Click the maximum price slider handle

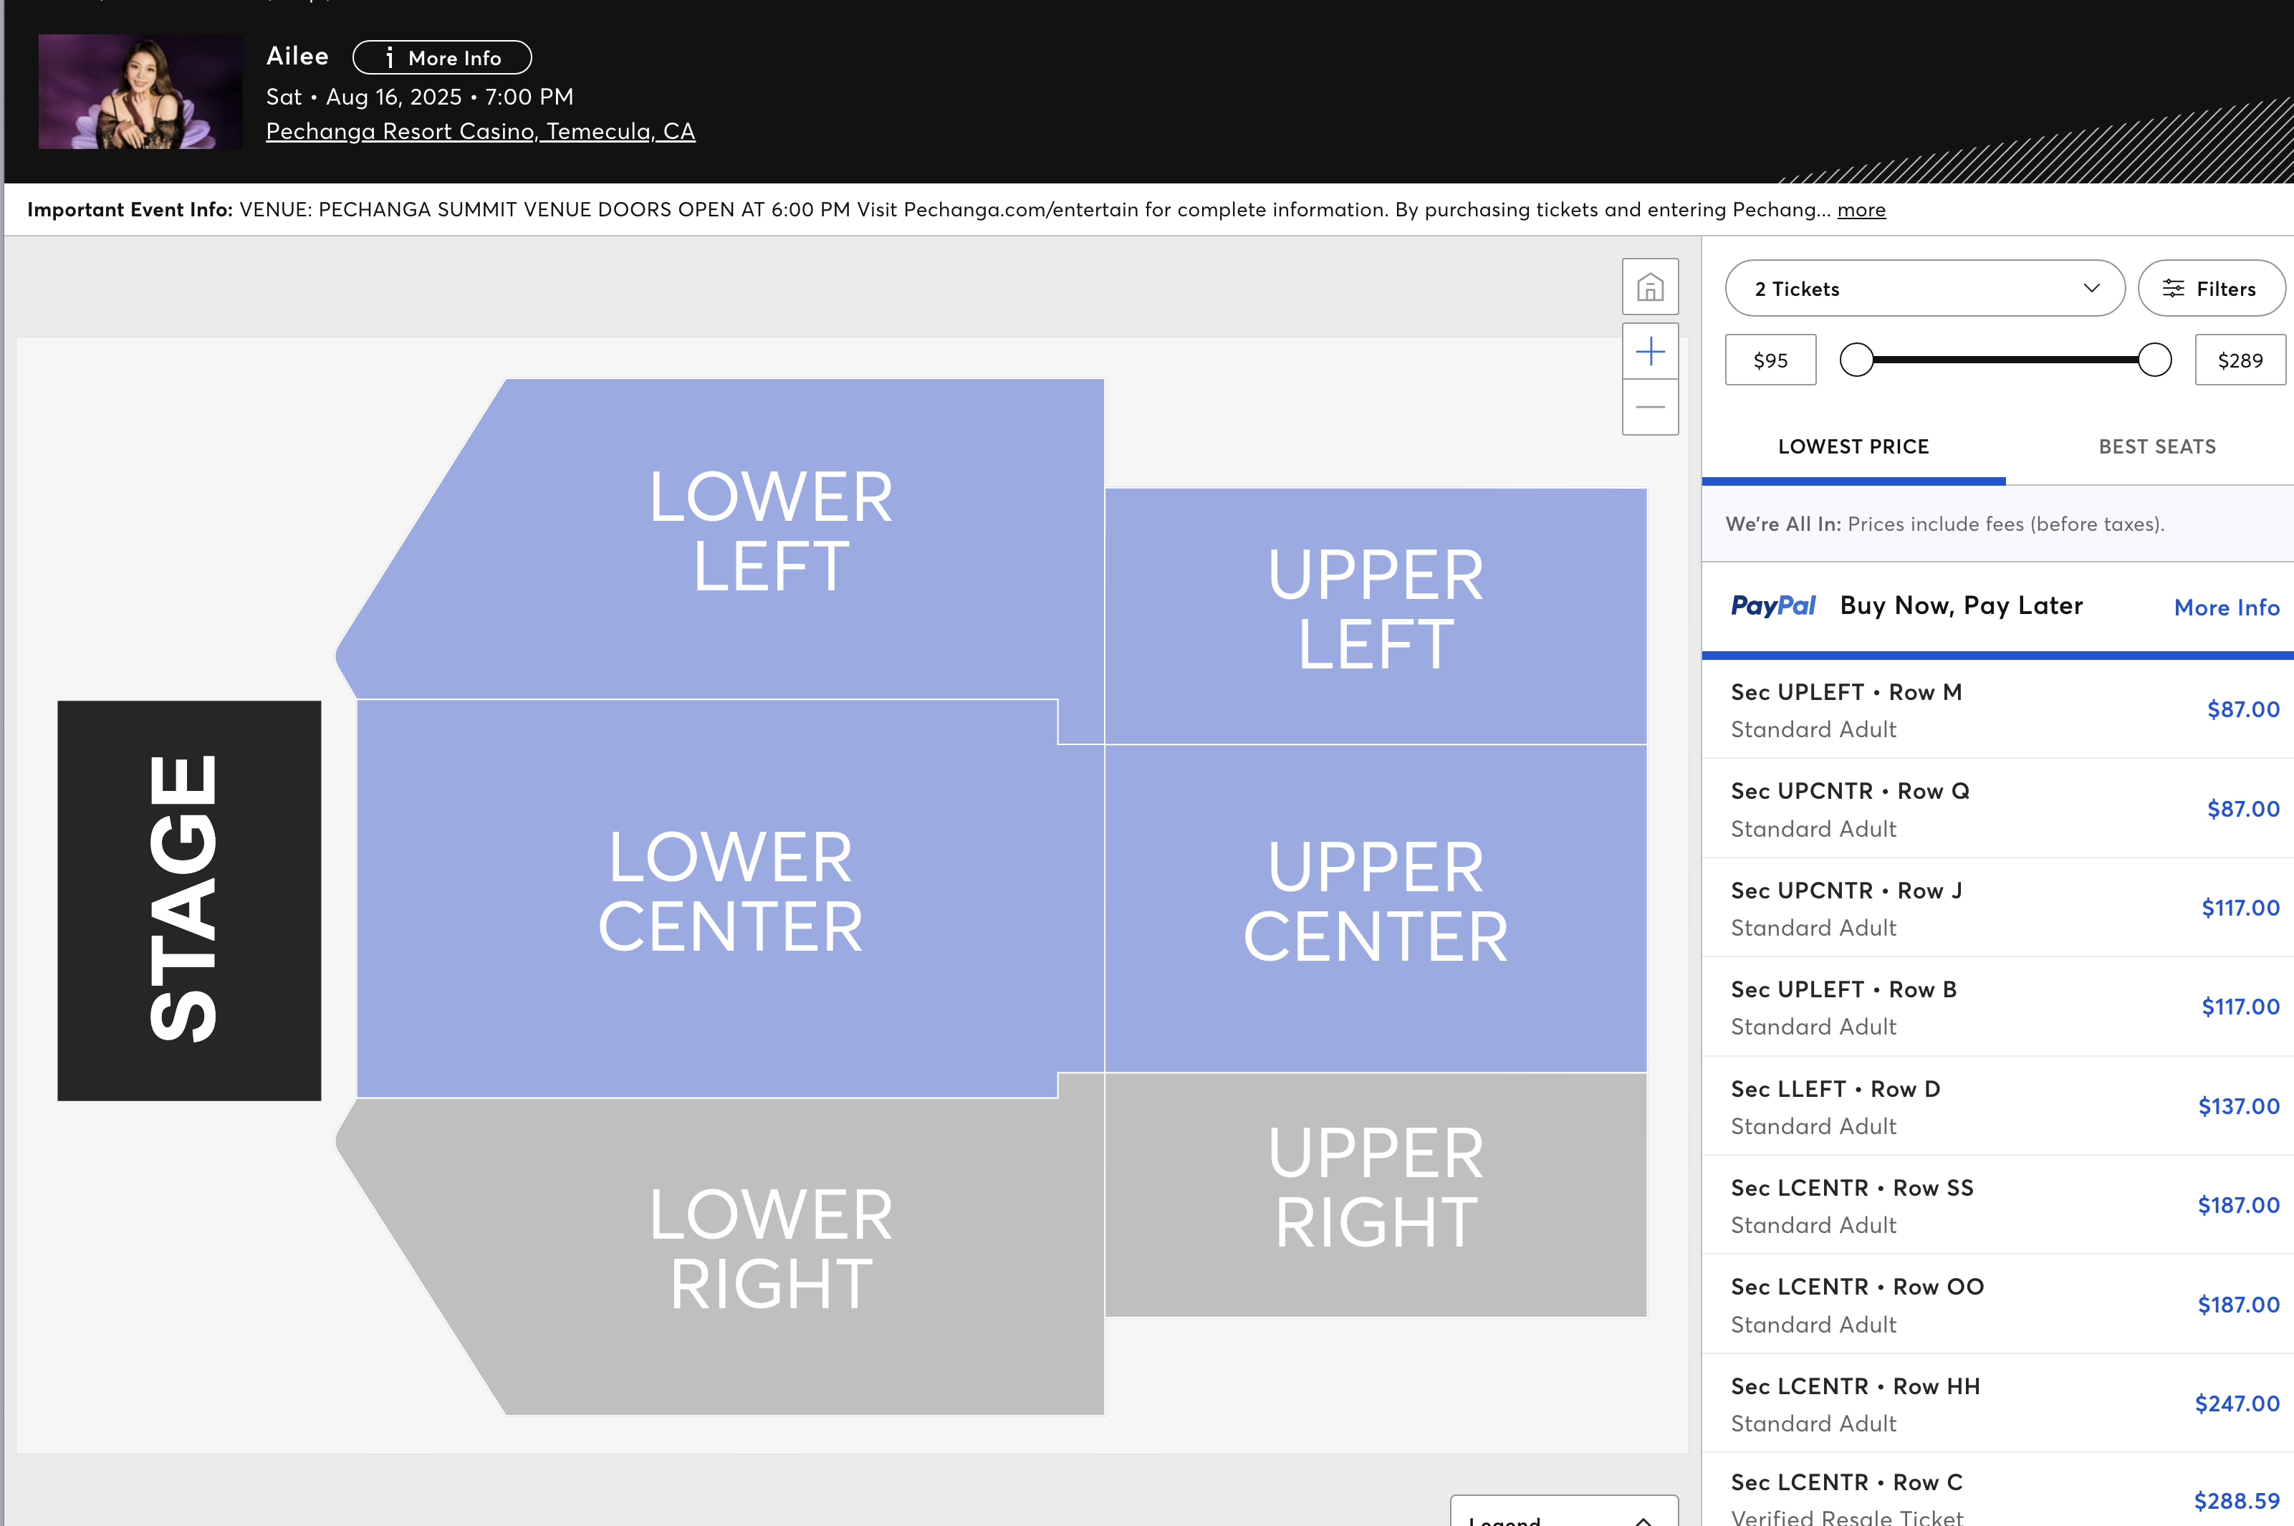pos(2154,360)
